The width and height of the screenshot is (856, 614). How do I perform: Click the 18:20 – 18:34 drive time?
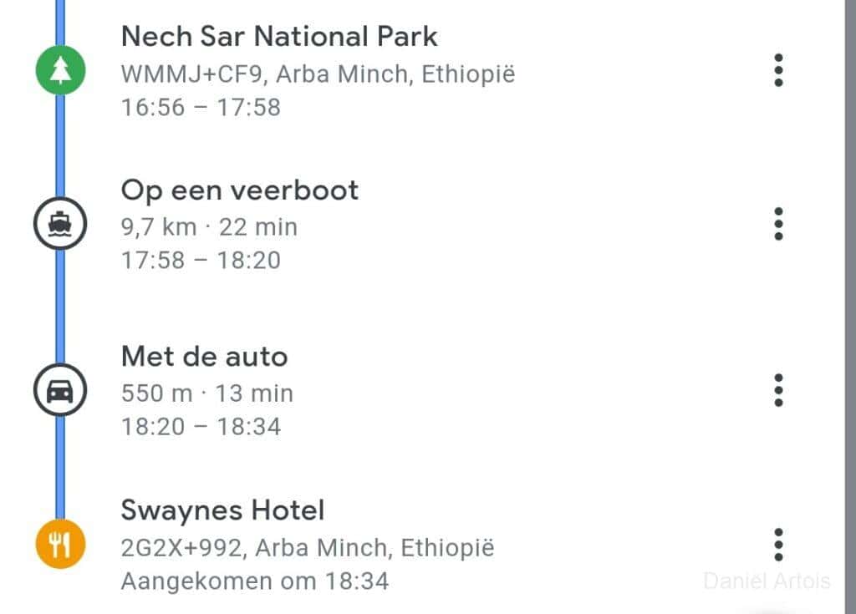[x=201, y=427]
